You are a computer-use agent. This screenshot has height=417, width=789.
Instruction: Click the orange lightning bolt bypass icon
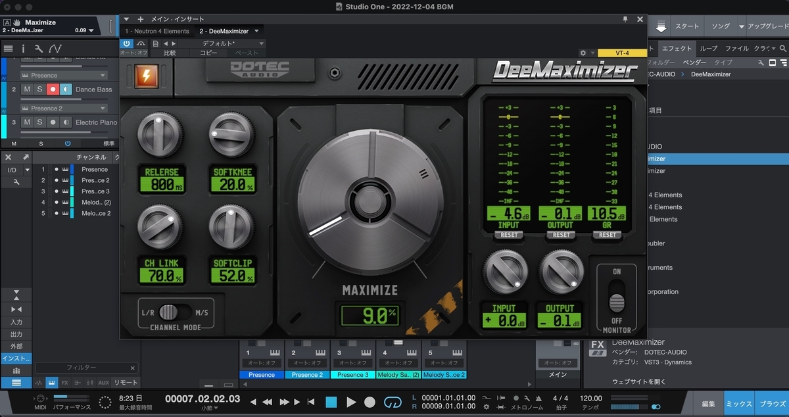tap(145, 76)
